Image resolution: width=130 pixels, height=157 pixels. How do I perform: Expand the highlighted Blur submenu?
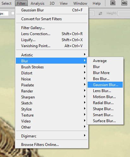click(51, 61)
